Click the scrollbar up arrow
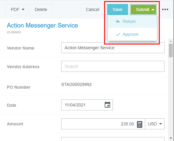This screenshot has width=174, height=141. tap(171, 41)
